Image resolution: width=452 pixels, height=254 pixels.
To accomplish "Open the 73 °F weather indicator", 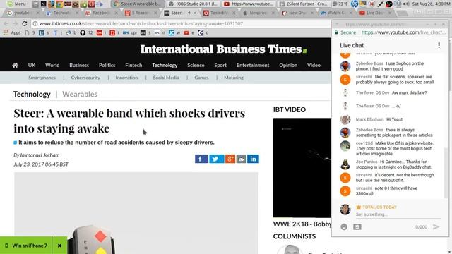I will [340, 4].
